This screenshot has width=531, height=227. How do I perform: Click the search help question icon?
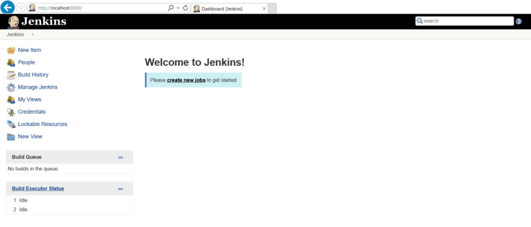click(519, 21)
